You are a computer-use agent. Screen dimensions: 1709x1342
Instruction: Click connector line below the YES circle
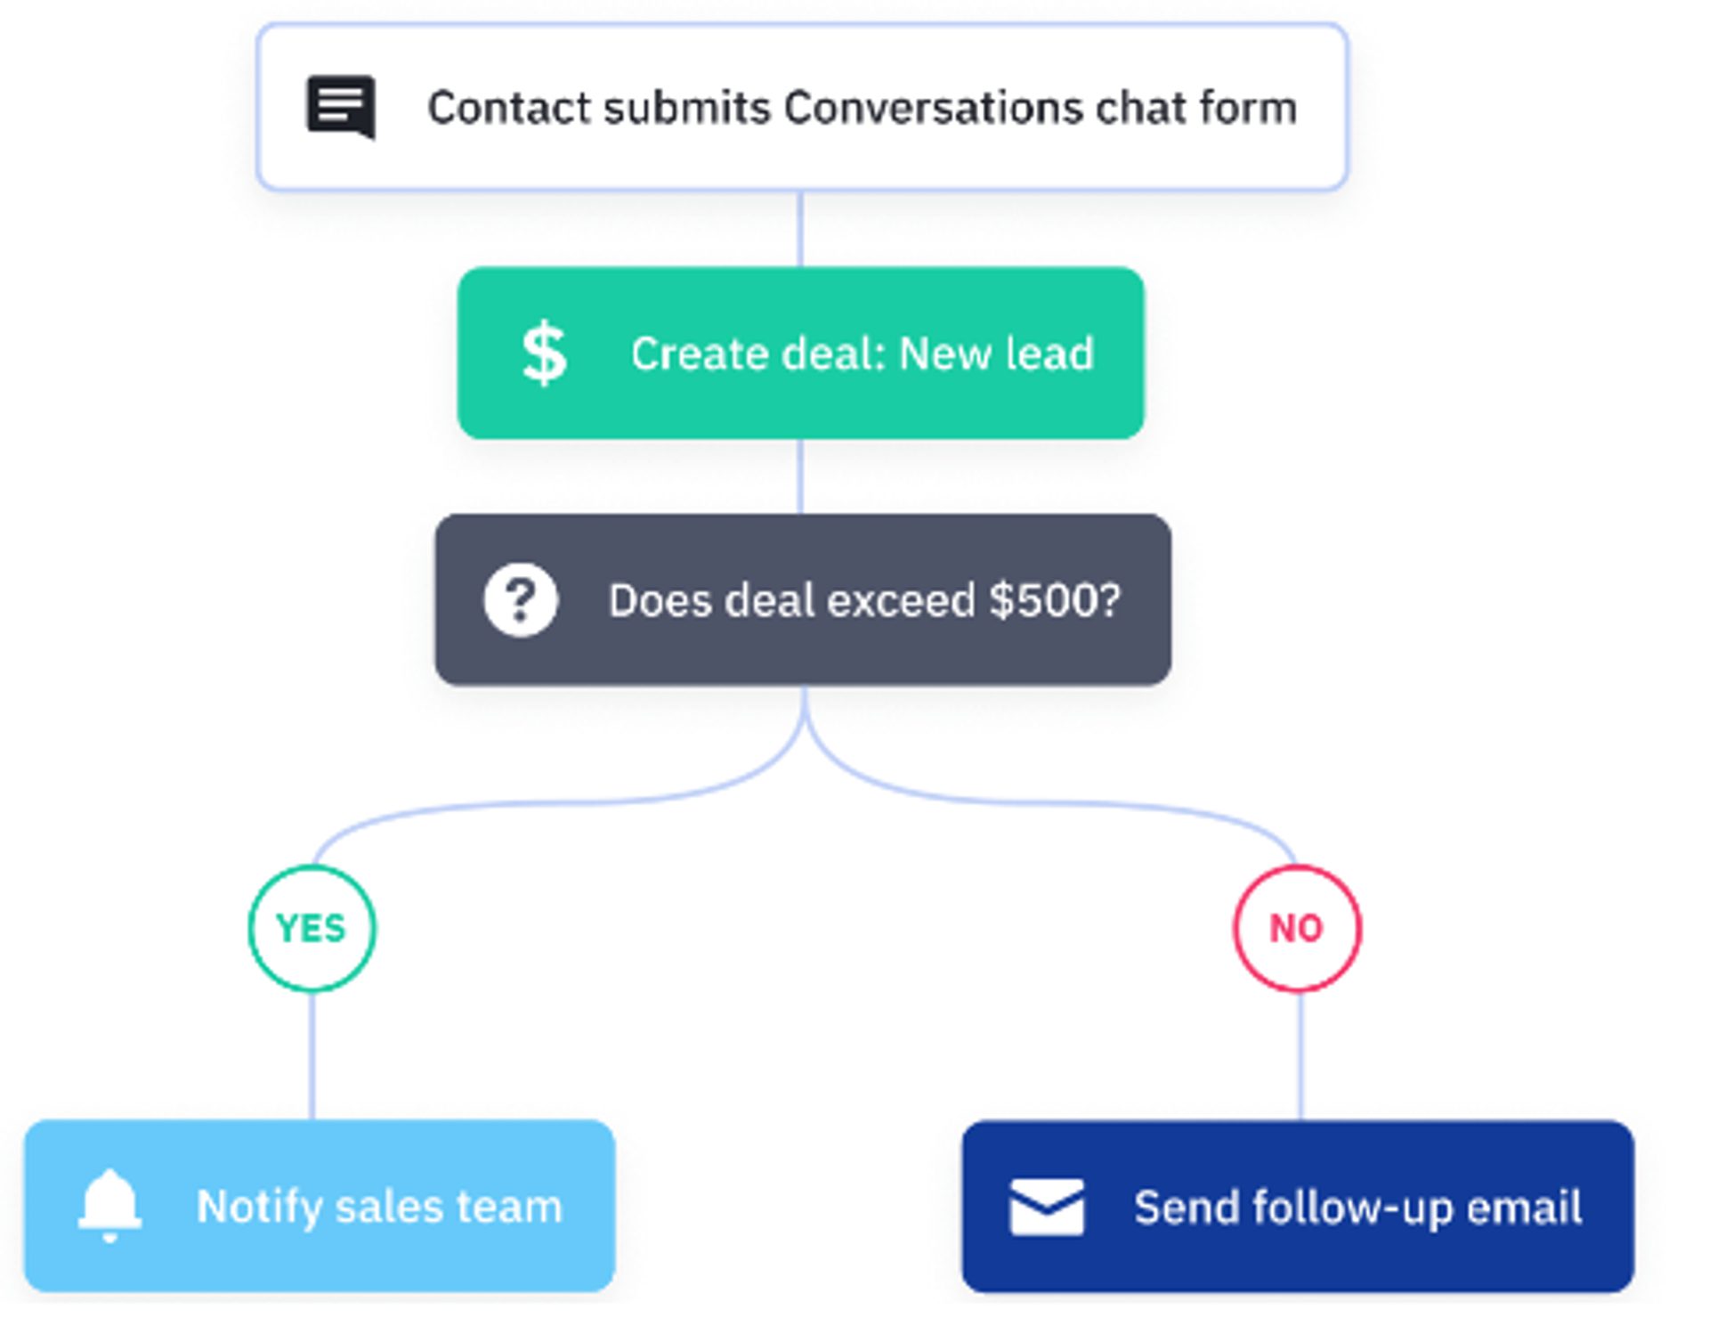(312, 1055)
